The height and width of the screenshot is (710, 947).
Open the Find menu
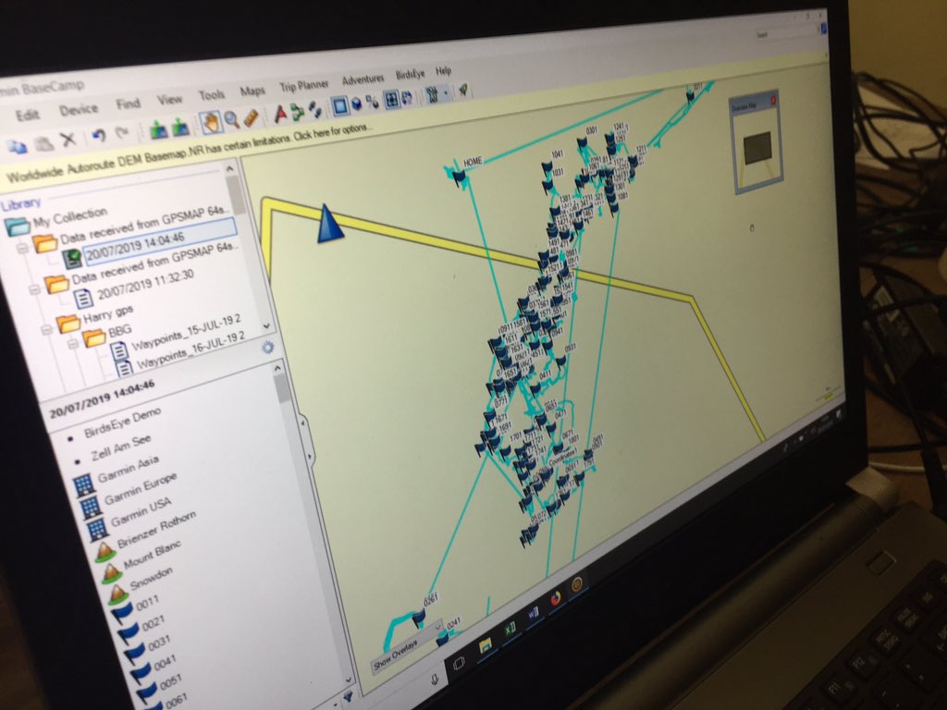[128, 104]
